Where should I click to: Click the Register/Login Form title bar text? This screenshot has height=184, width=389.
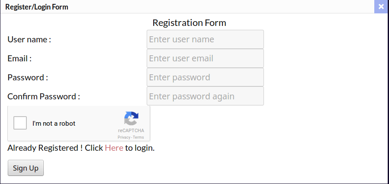click(37, 7)
